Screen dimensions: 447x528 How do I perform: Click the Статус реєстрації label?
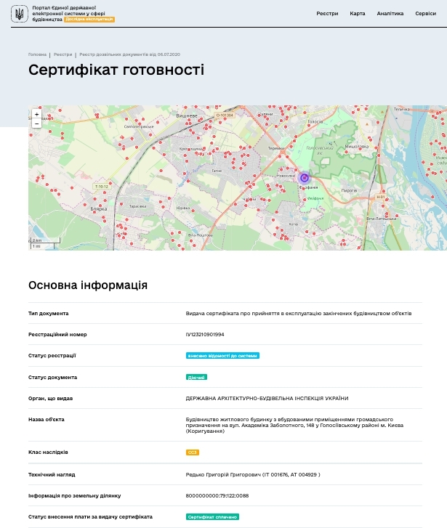coord(52,356)
